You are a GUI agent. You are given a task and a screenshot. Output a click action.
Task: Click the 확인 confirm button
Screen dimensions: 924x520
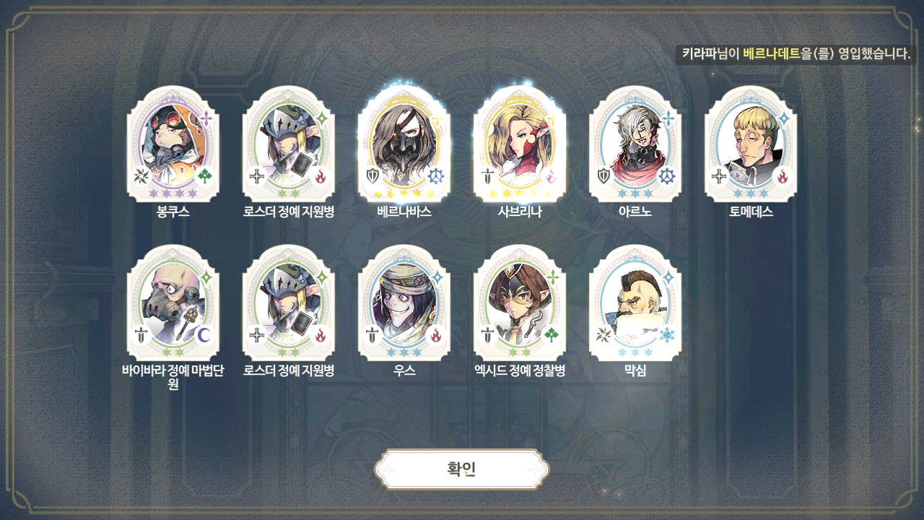pyautogui.click(x=462, y=469)
